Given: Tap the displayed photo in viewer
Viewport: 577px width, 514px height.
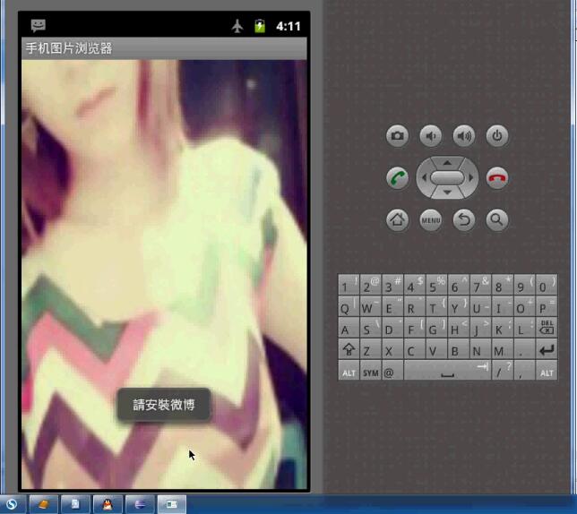Looking at the screenshot, I should click(x=164, y=274).
